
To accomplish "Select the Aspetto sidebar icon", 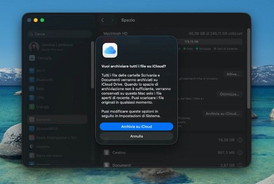I will point(32,147).
